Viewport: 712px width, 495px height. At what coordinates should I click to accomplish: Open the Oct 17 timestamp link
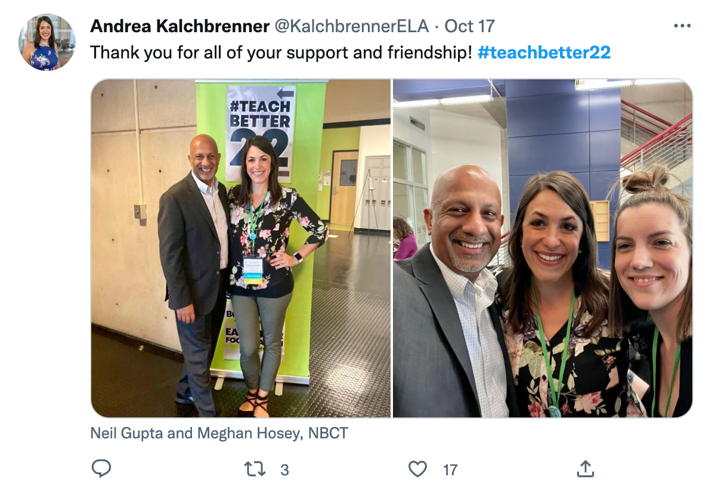pyautogui.click(x=469, y=26)
